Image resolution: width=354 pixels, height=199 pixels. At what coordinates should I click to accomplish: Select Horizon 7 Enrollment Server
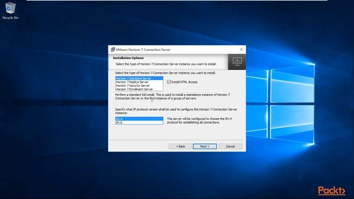tap(139, 89)
